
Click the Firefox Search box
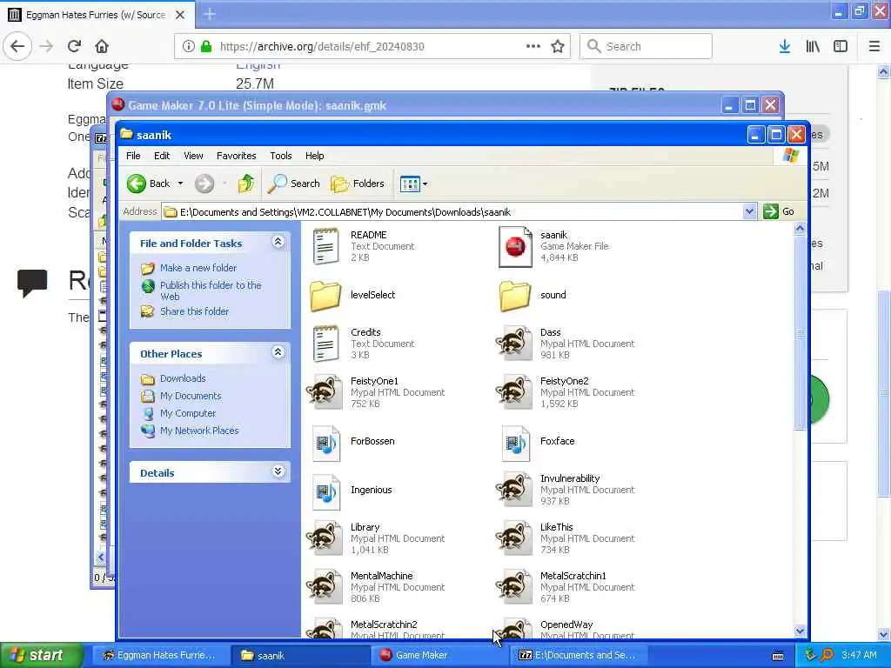(646, 46)
